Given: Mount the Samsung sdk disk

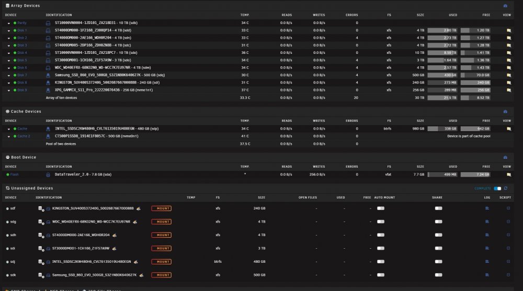Looking at the screenshot, I should coord(162,275).
